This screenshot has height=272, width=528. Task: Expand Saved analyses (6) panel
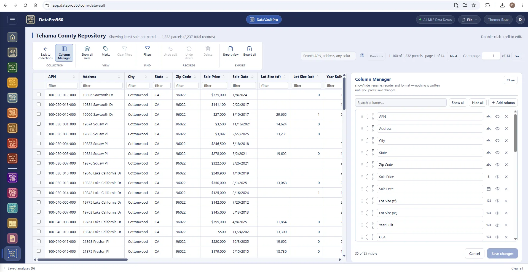pyautogui.click(x=19, y=268)
